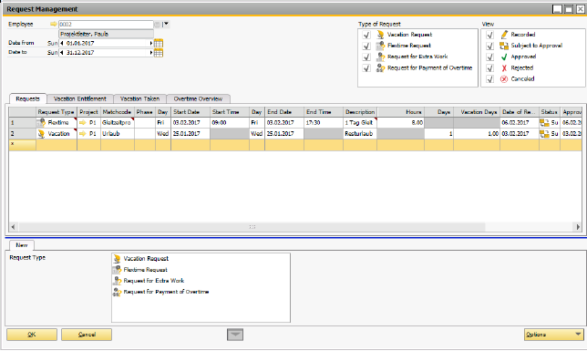Click the red Rejected X icon

tap(504, 67)
